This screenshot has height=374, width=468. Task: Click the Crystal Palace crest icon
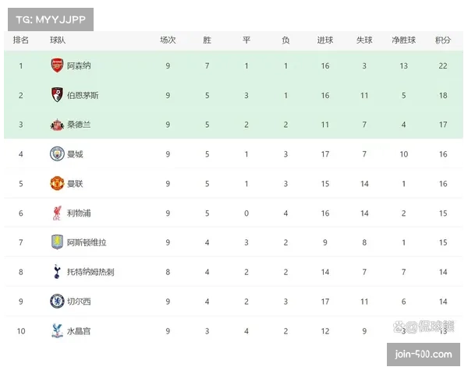click(x=57, y=330)
